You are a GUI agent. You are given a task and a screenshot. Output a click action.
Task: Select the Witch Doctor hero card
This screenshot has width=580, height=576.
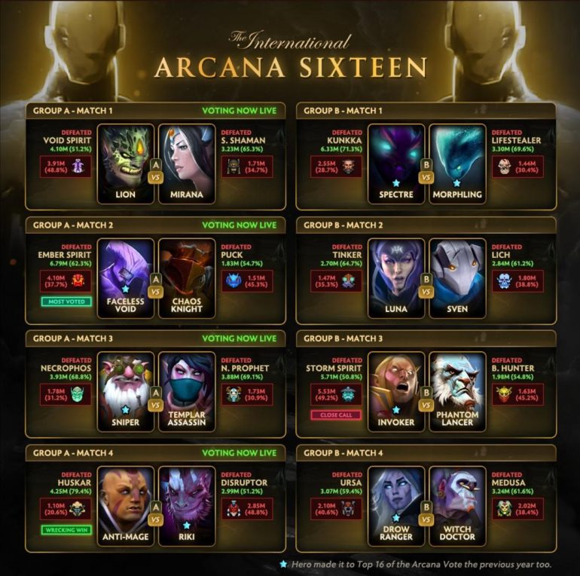(457, 506)
